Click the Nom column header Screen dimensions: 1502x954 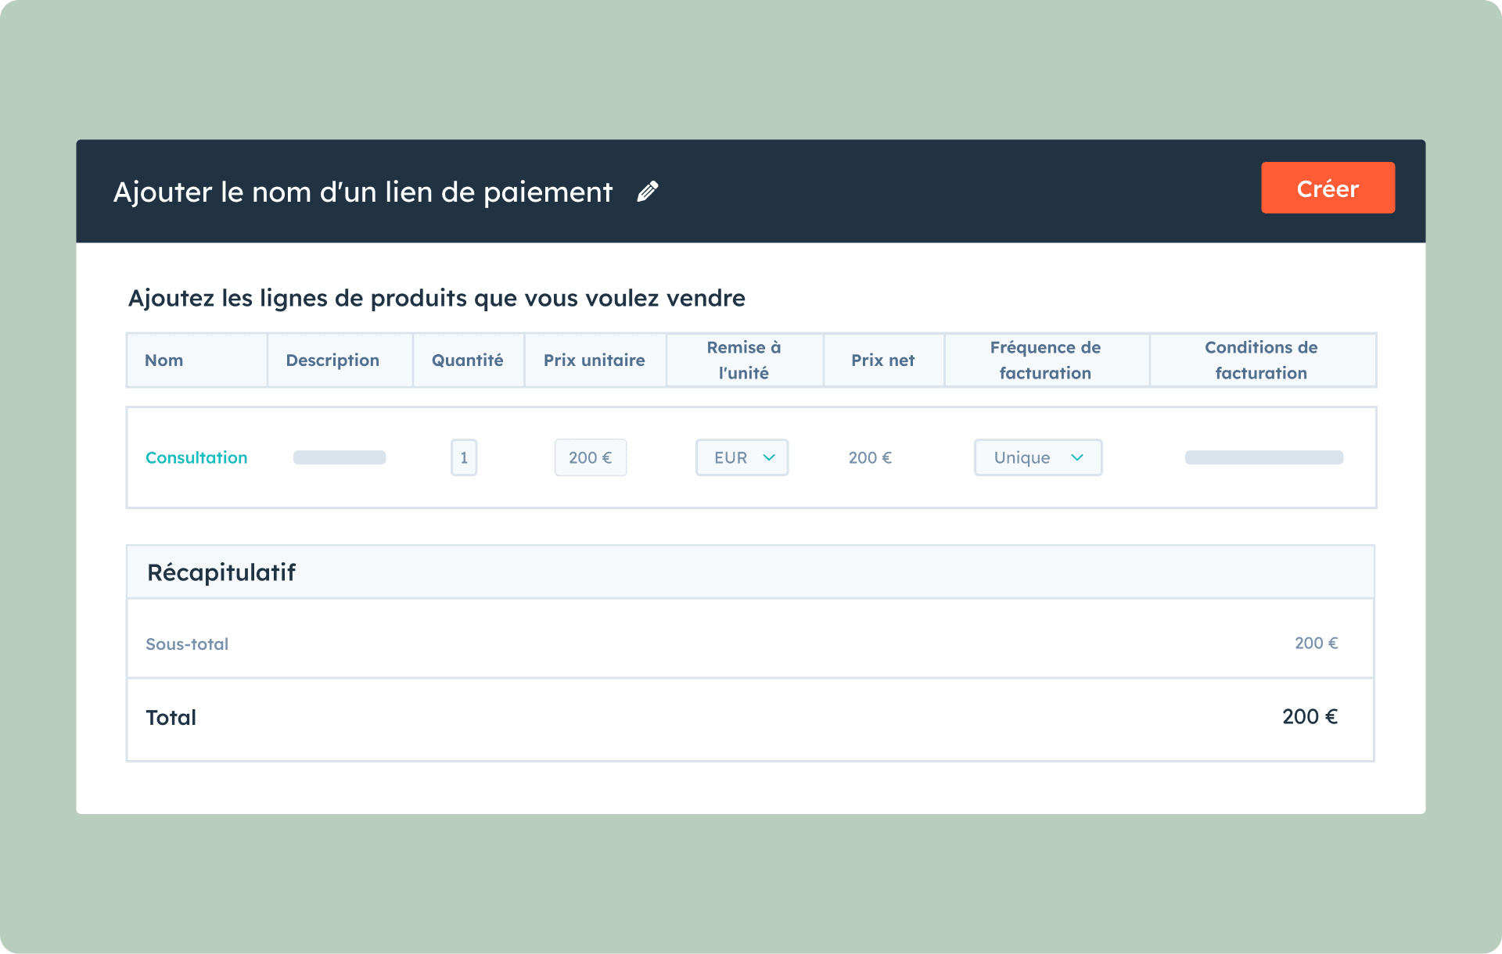click(164, 360)
